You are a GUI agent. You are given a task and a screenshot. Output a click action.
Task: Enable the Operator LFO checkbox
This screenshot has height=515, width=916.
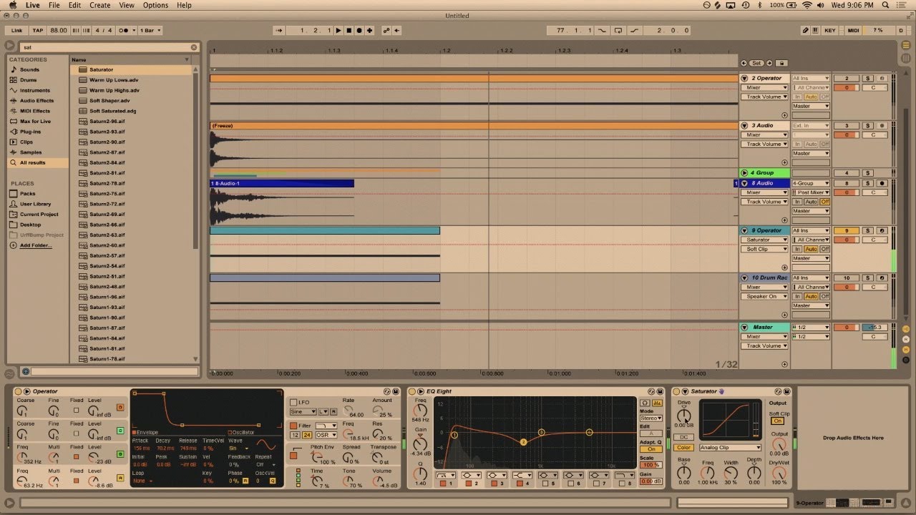point(293,403)
